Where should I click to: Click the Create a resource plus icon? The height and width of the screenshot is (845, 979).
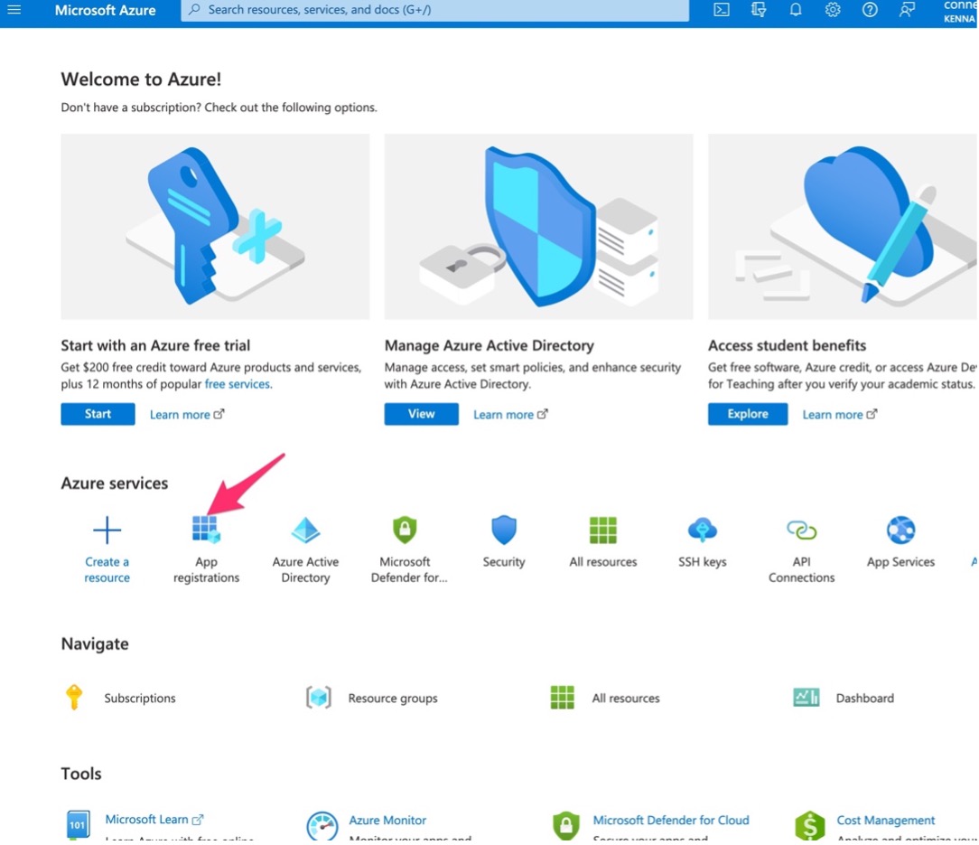pos(107,530)
